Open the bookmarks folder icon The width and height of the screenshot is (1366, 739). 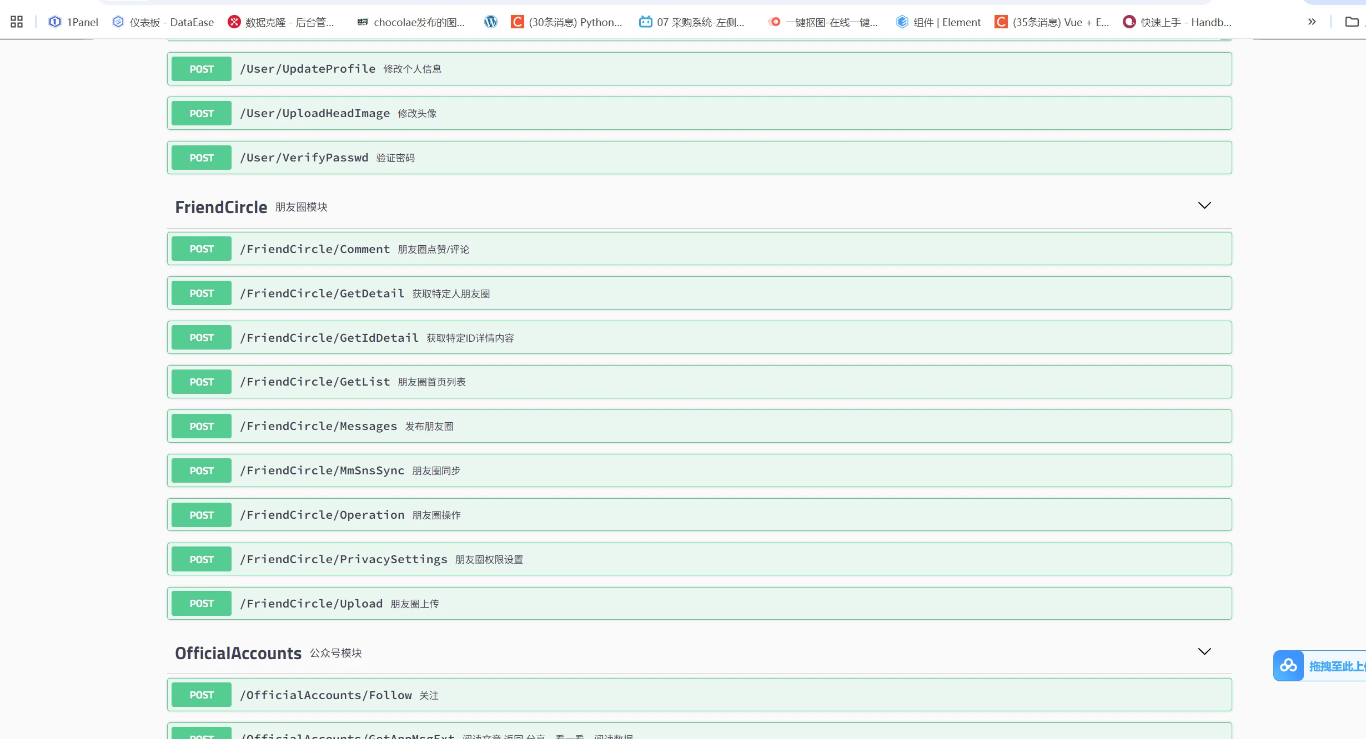click(x=1352, y=22)
